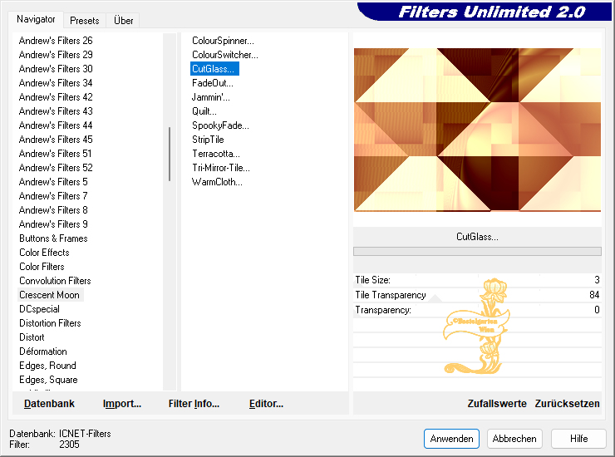The image size is (615, 457).
Task: Select Quilt filter
Action: (204, 111)
